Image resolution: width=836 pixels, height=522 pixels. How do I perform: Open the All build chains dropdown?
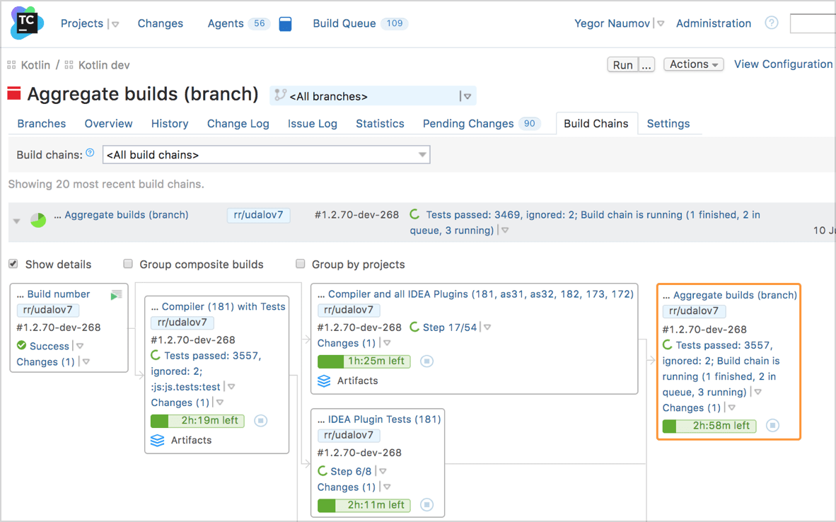(x=266, y=155)
